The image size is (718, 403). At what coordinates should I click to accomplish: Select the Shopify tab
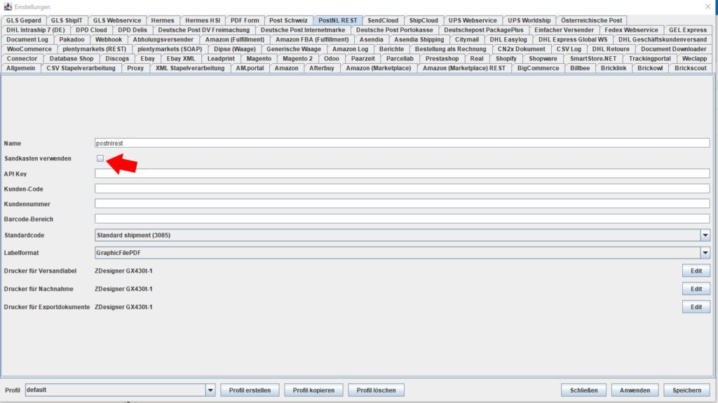[506, 59]
